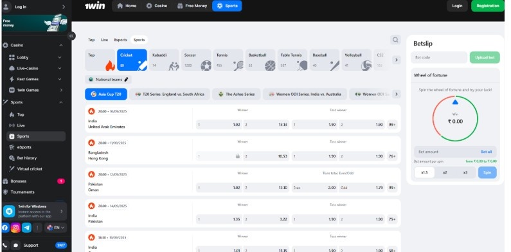Open the Telegram social icon
Viewport: 511px width, 252px height.
click(26, 228)
